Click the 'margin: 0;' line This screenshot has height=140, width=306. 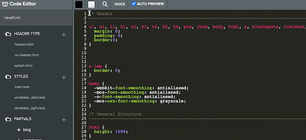107,31
